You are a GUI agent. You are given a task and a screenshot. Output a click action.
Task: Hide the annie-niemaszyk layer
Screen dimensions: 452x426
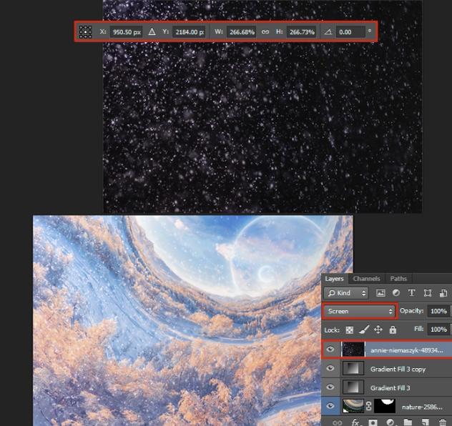(x=330, y=350)
